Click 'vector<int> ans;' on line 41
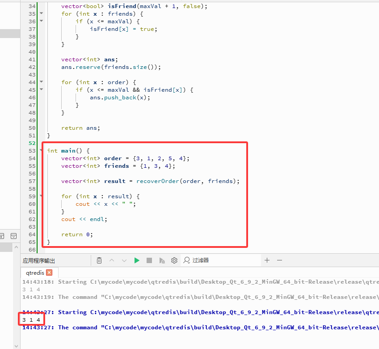This screenshot has width=379, height=349. [x=89, y=60]
